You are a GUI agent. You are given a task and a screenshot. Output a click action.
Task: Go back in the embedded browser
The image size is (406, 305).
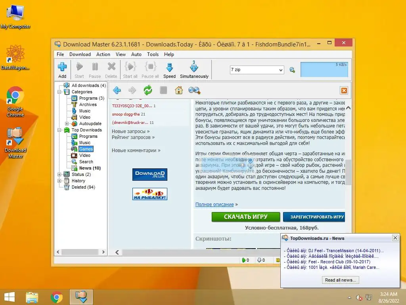click(x=117, y=90)
